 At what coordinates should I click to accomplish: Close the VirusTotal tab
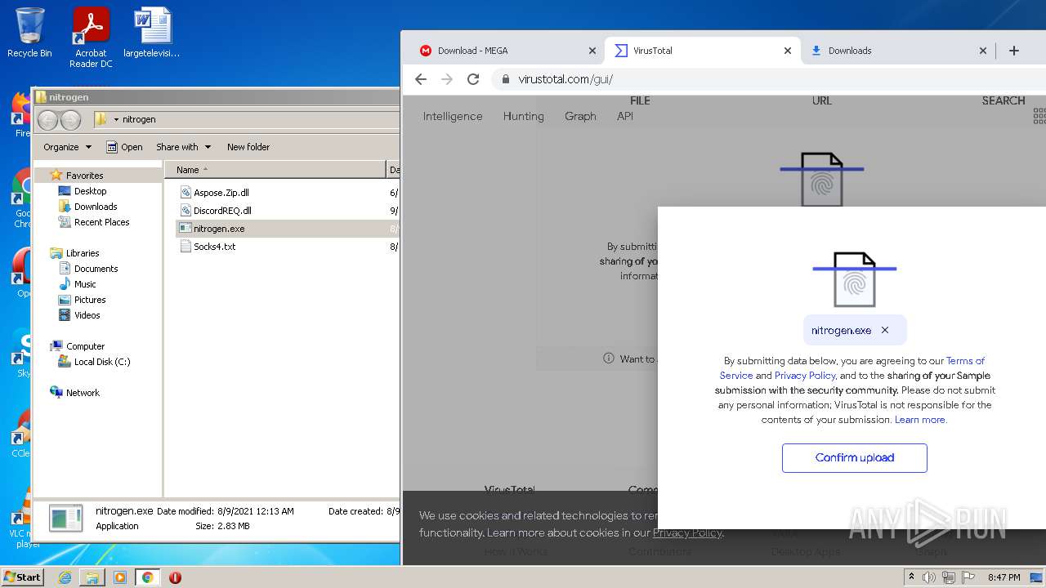click(x=788, y=51)
